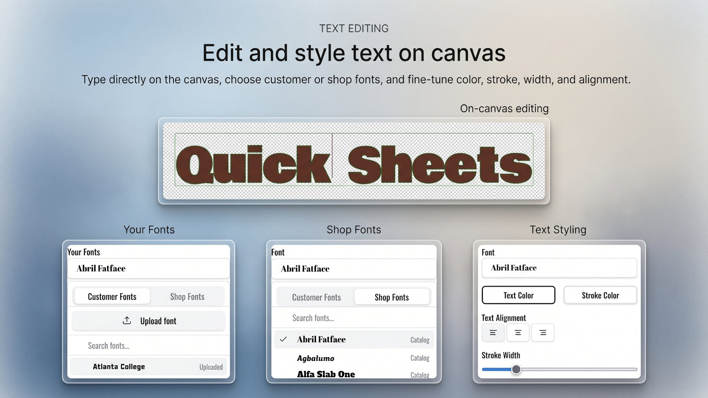Open the Font dropdown in Text Styling panel

click(559, 268)
